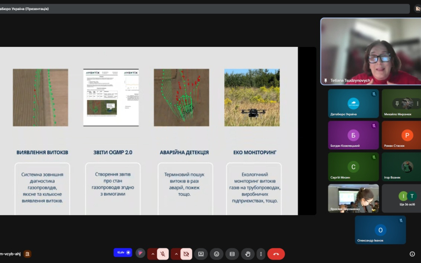
Task: Leave the call with red button
Action: (276, 254)
